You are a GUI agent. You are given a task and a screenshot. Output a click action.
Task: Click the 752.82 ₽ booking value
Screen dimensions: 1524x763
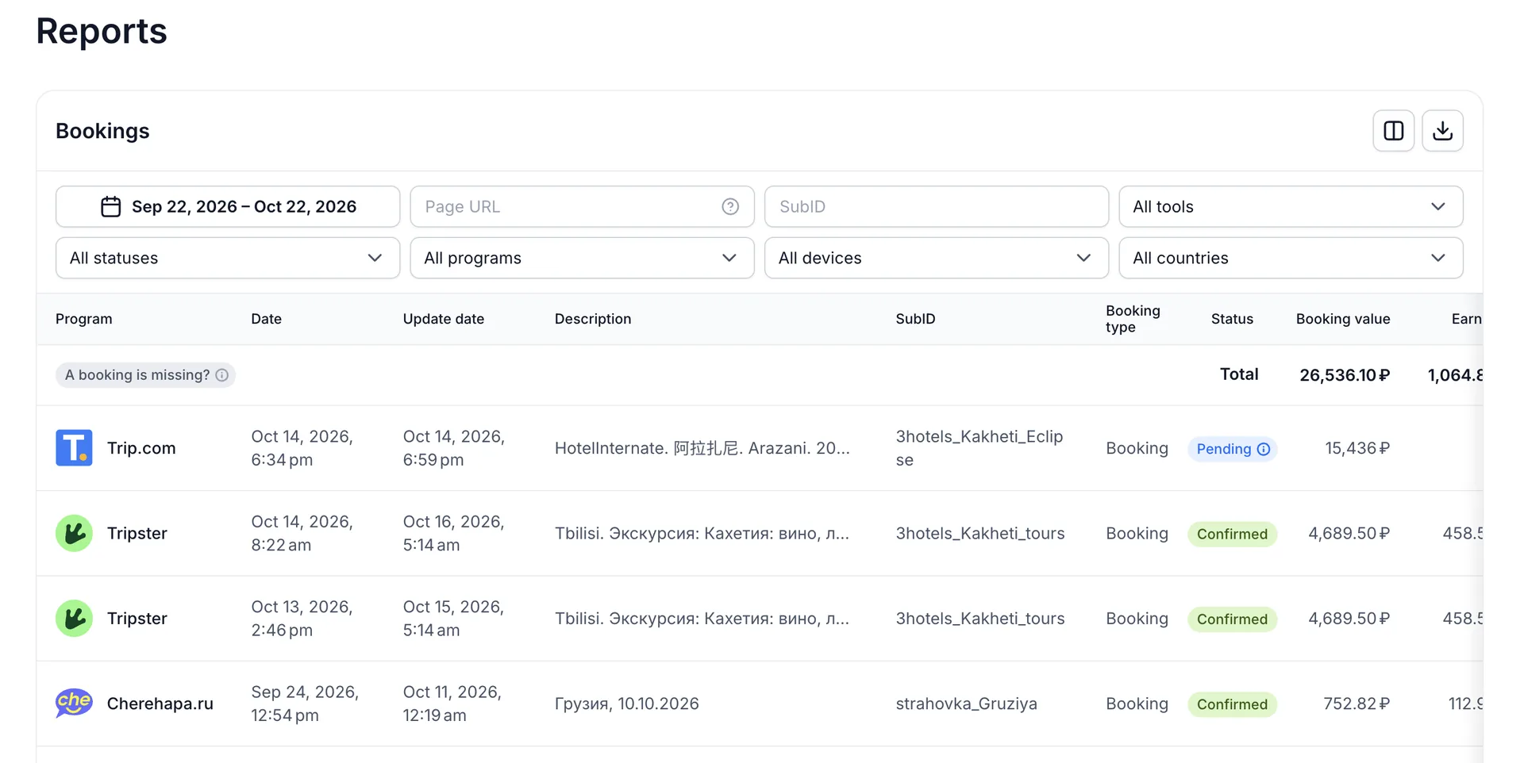click(1357, 704)
